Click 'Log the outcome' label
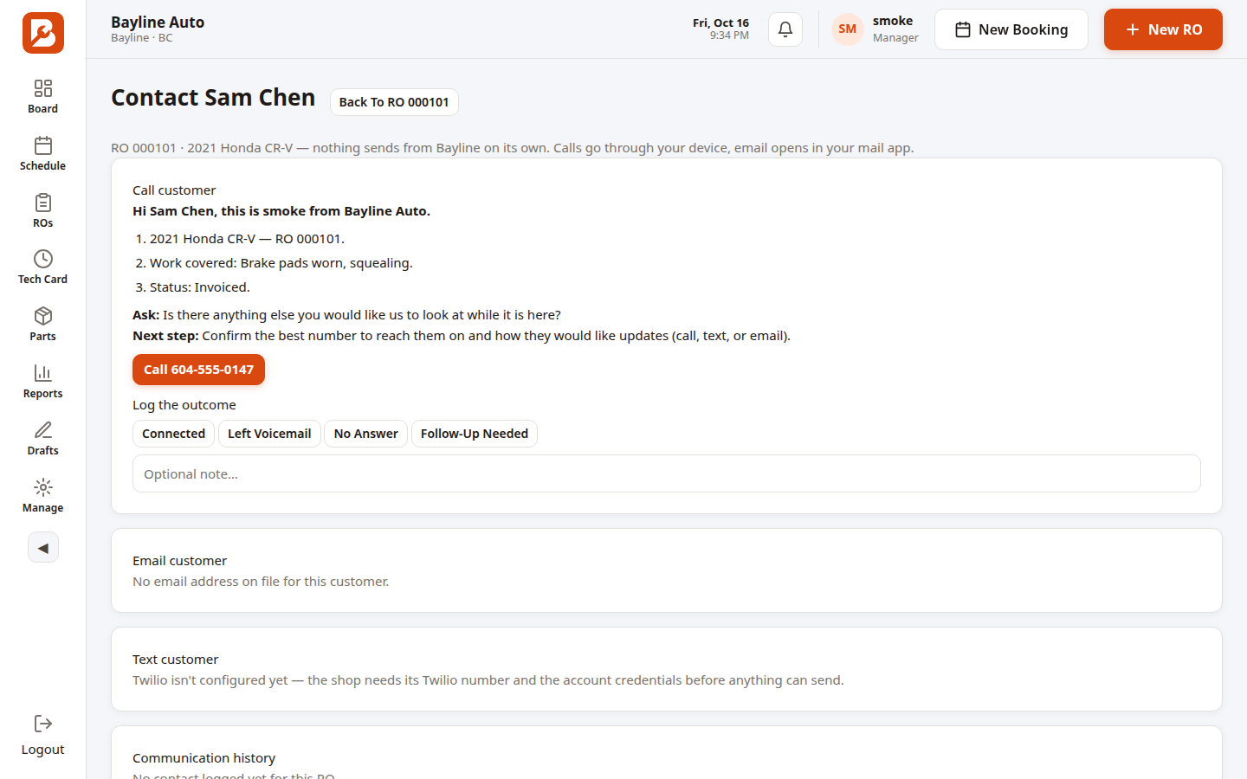 (x=184, y=405)
